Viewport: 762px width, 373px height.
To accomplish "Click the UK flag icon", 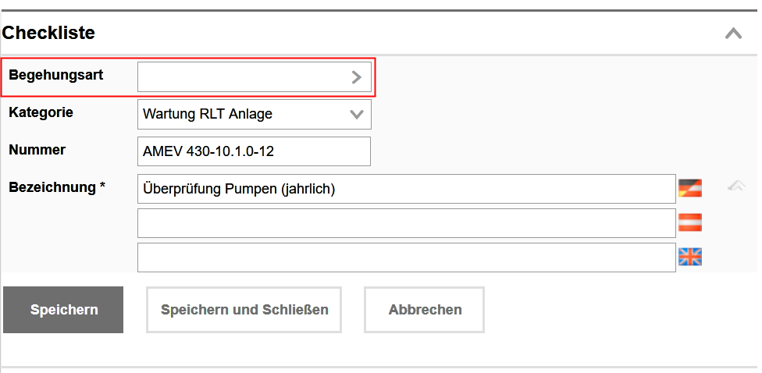I will [x=689, y=257].
